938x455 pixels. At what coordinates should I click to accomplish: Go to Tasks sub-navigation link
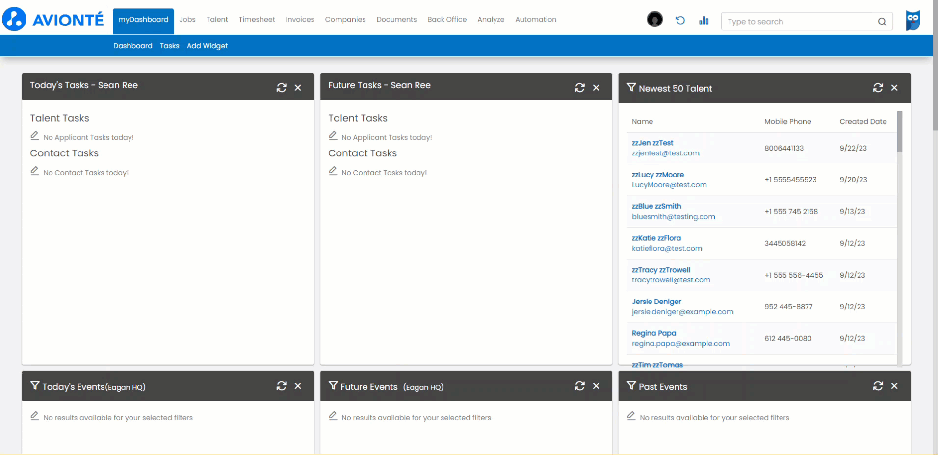pos(169,46)
